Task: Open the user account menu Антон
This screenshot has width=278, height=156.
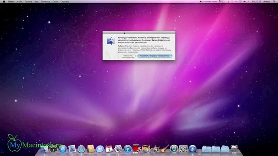Action: point(266,1)
